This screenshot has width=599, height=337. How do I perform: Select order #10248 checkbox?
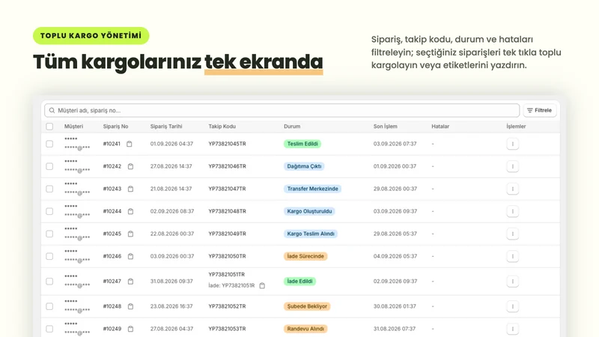coord(49,306)
